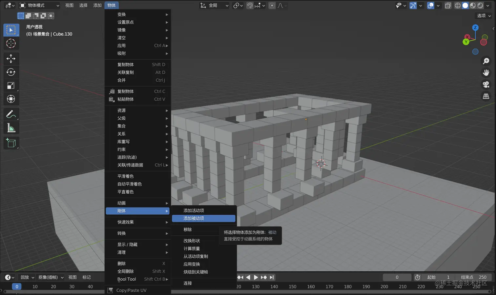Viewport: 496px width, 295px height.
Task: Select the Move tool in the toolbar
Action: coord(11,58)
